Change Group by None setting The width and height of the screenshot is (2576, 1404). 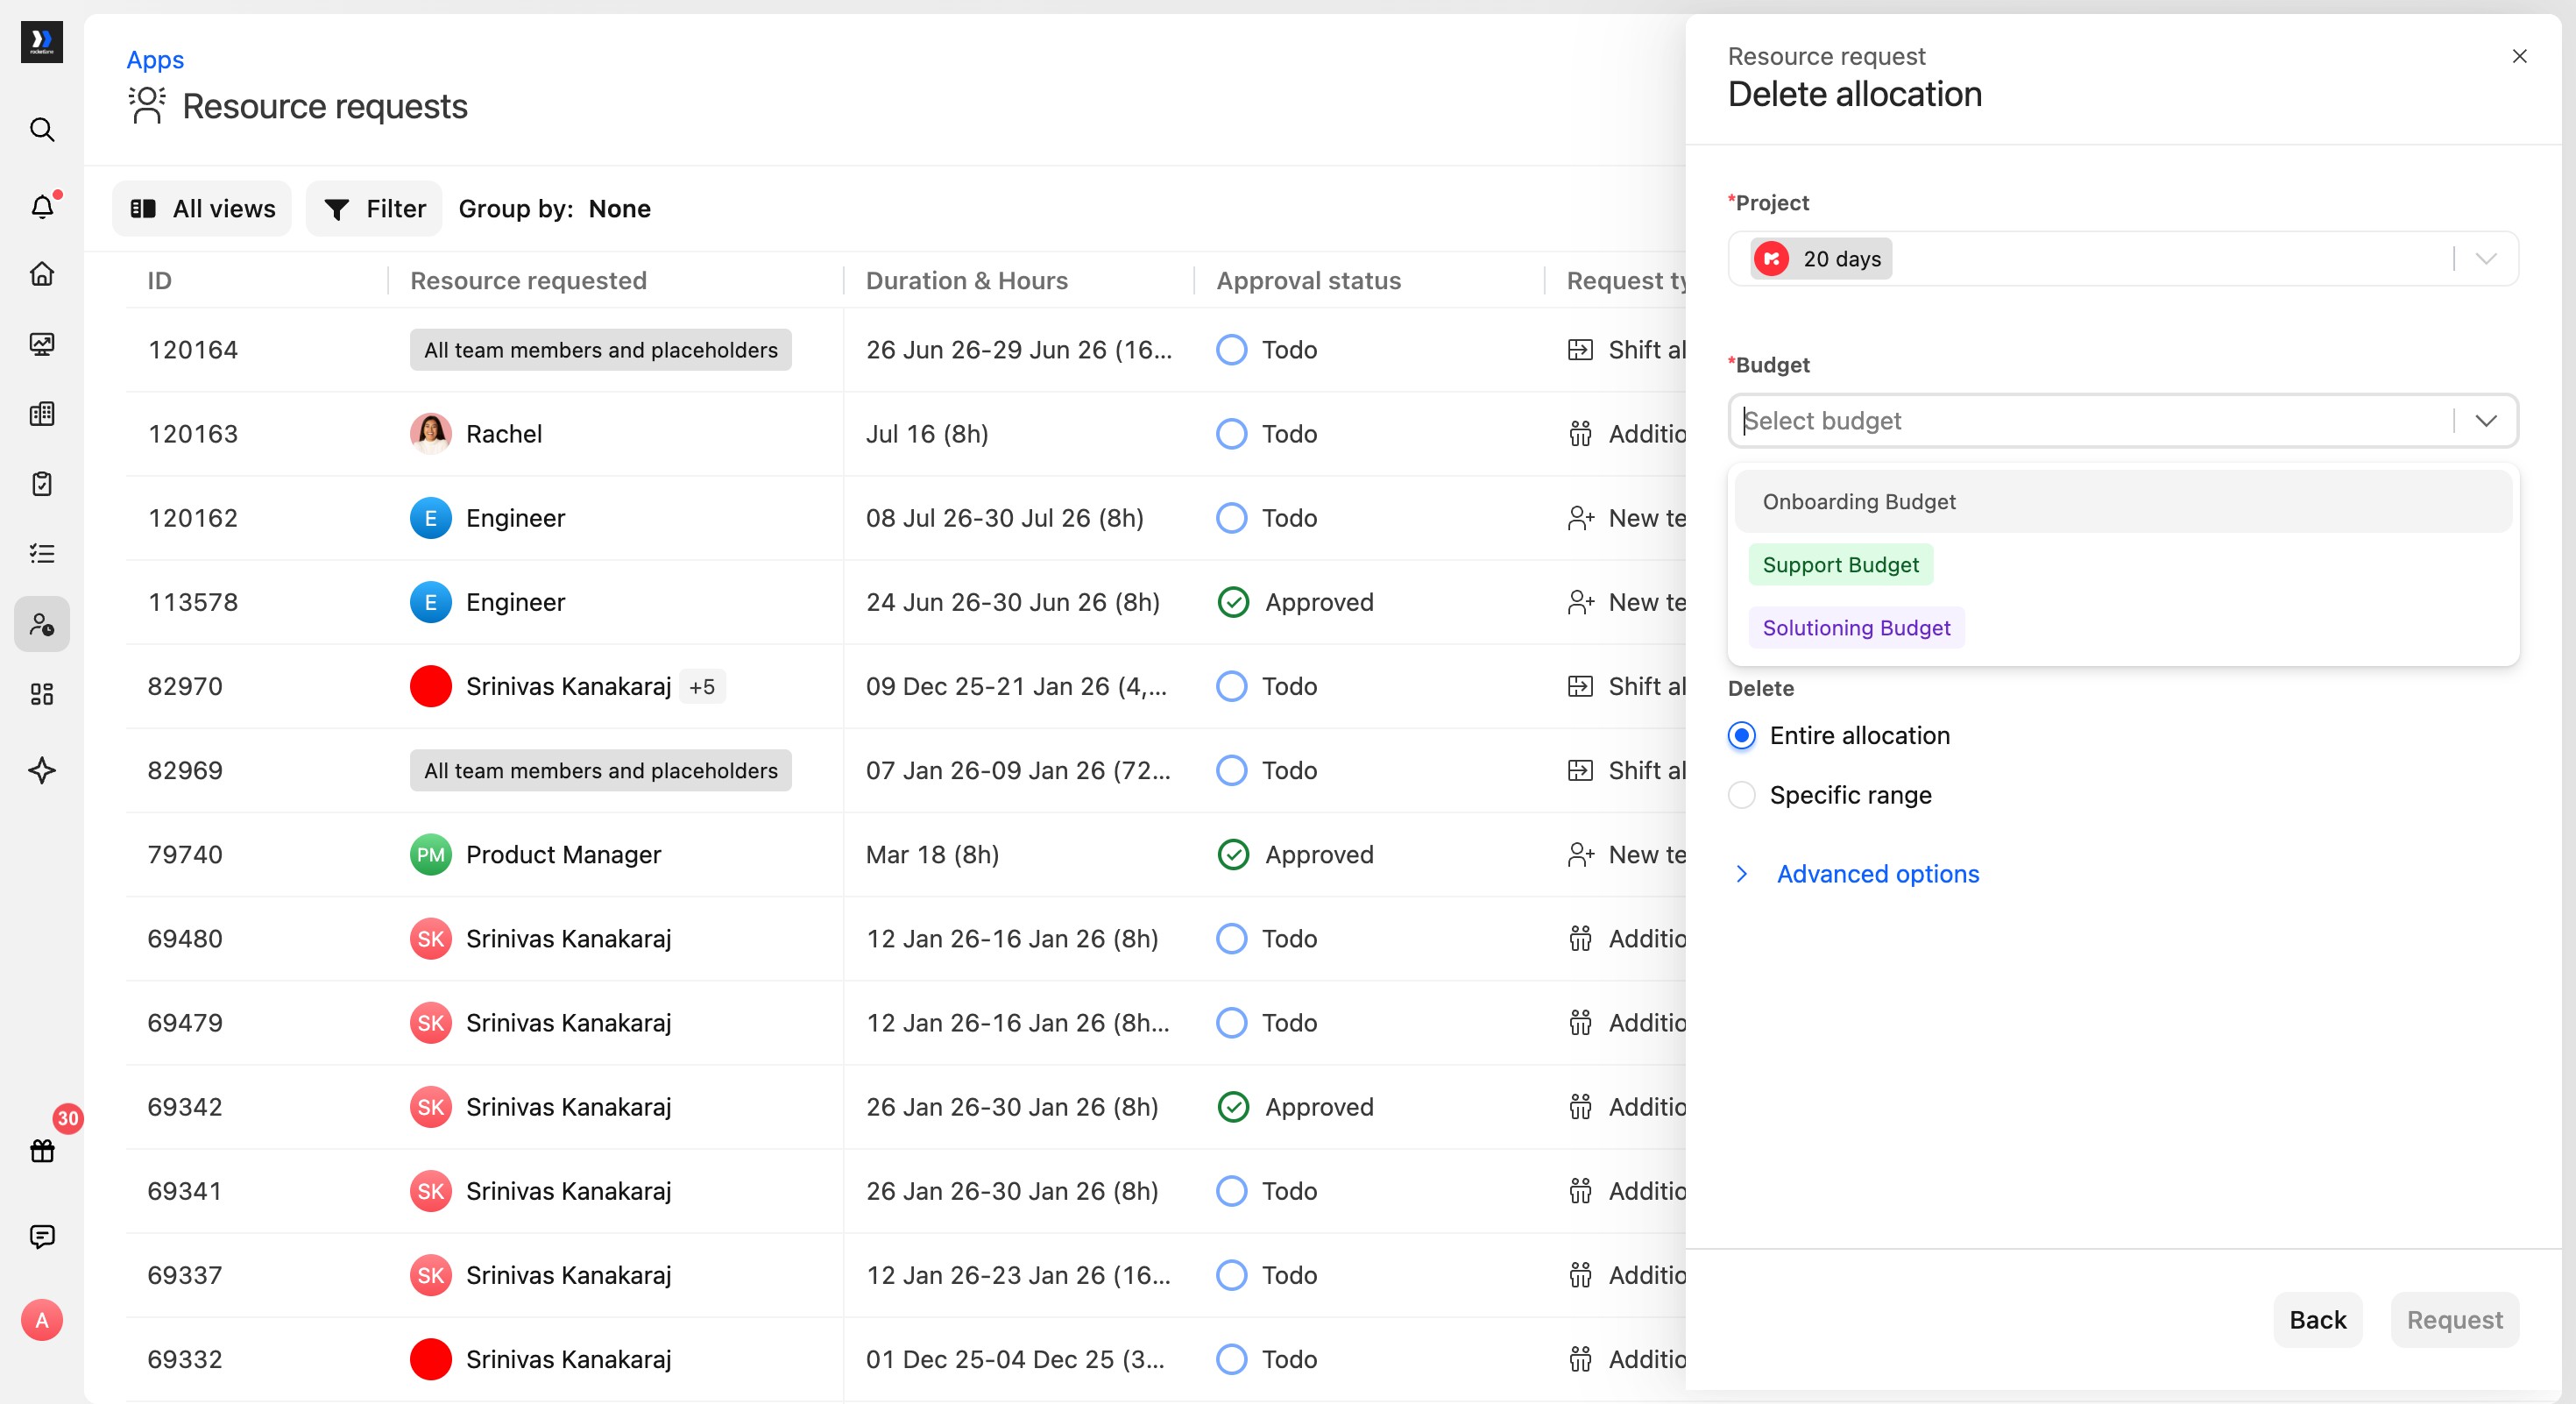(x=555, y=209)
